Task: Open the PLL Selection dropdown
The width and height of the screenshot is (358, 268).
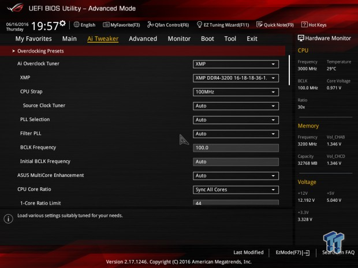Action: tap(236, 120)
